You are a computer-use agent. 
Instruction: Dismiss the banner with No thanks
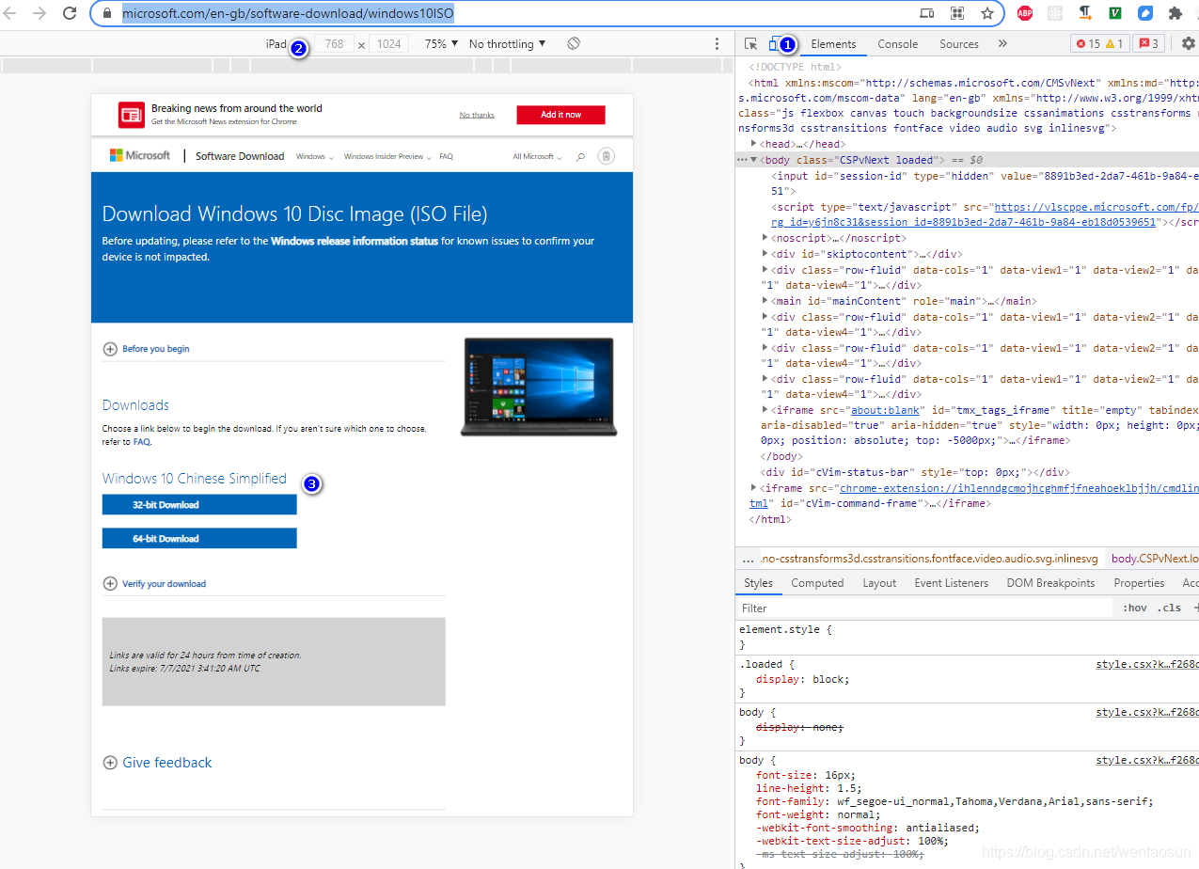(477, 115)
